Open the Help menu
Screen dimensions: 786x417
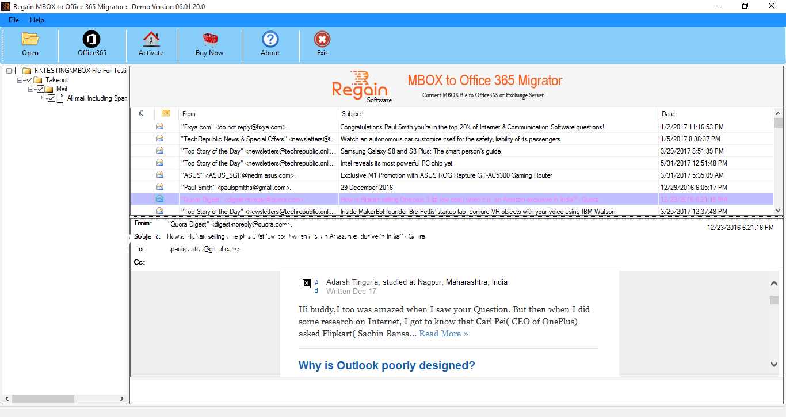click(x=37, y=20)
